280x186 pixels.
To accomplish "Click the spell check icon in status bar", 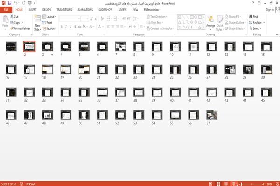I will click(x=21, y=184).
